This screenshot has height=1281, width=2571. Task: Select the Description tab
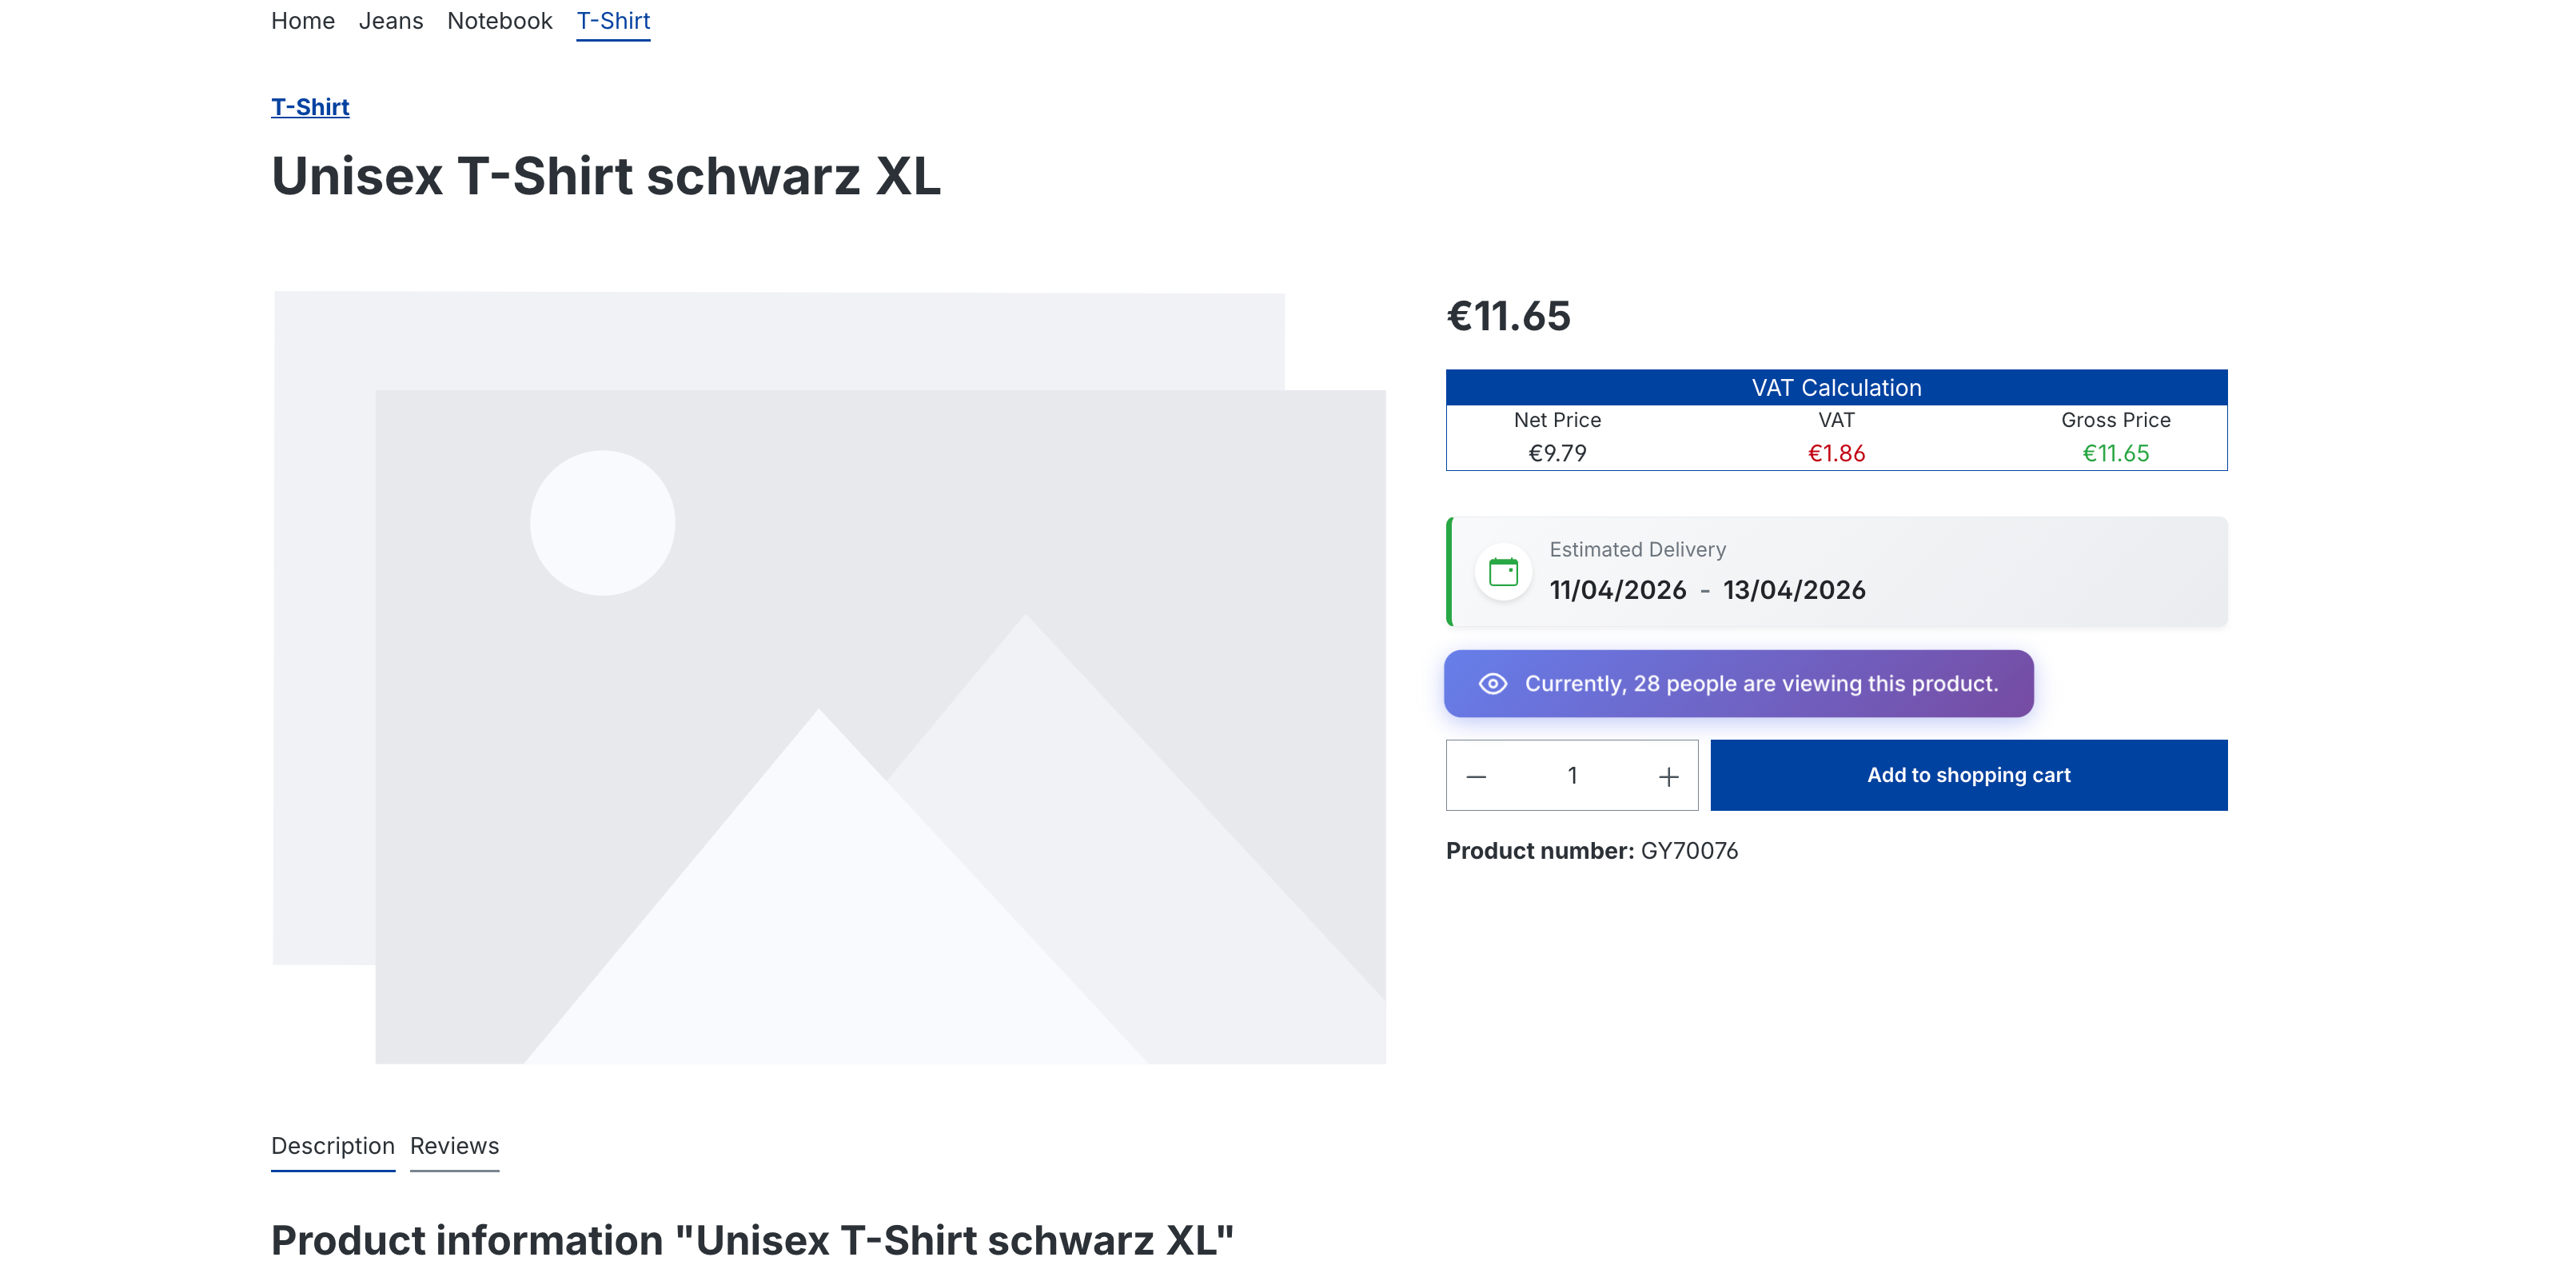click(333, 1146)
